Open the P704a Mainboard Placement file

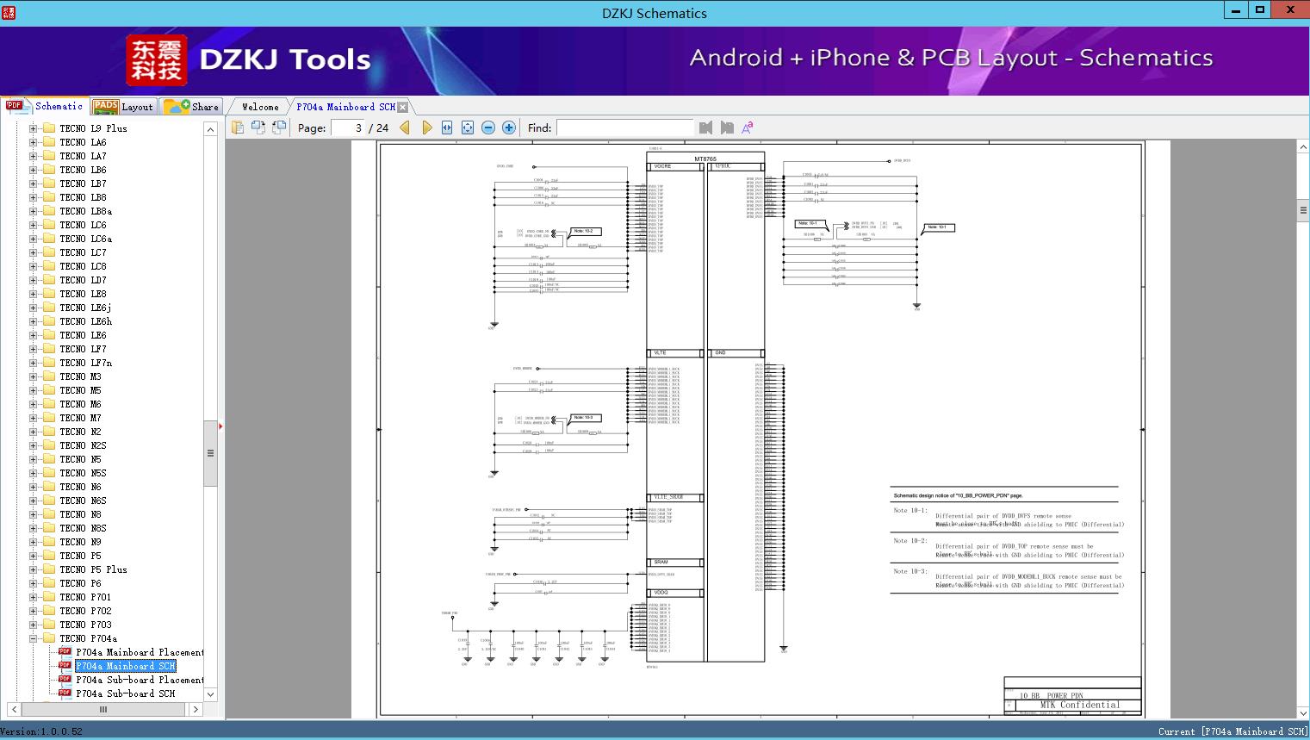tap(140, 652)
